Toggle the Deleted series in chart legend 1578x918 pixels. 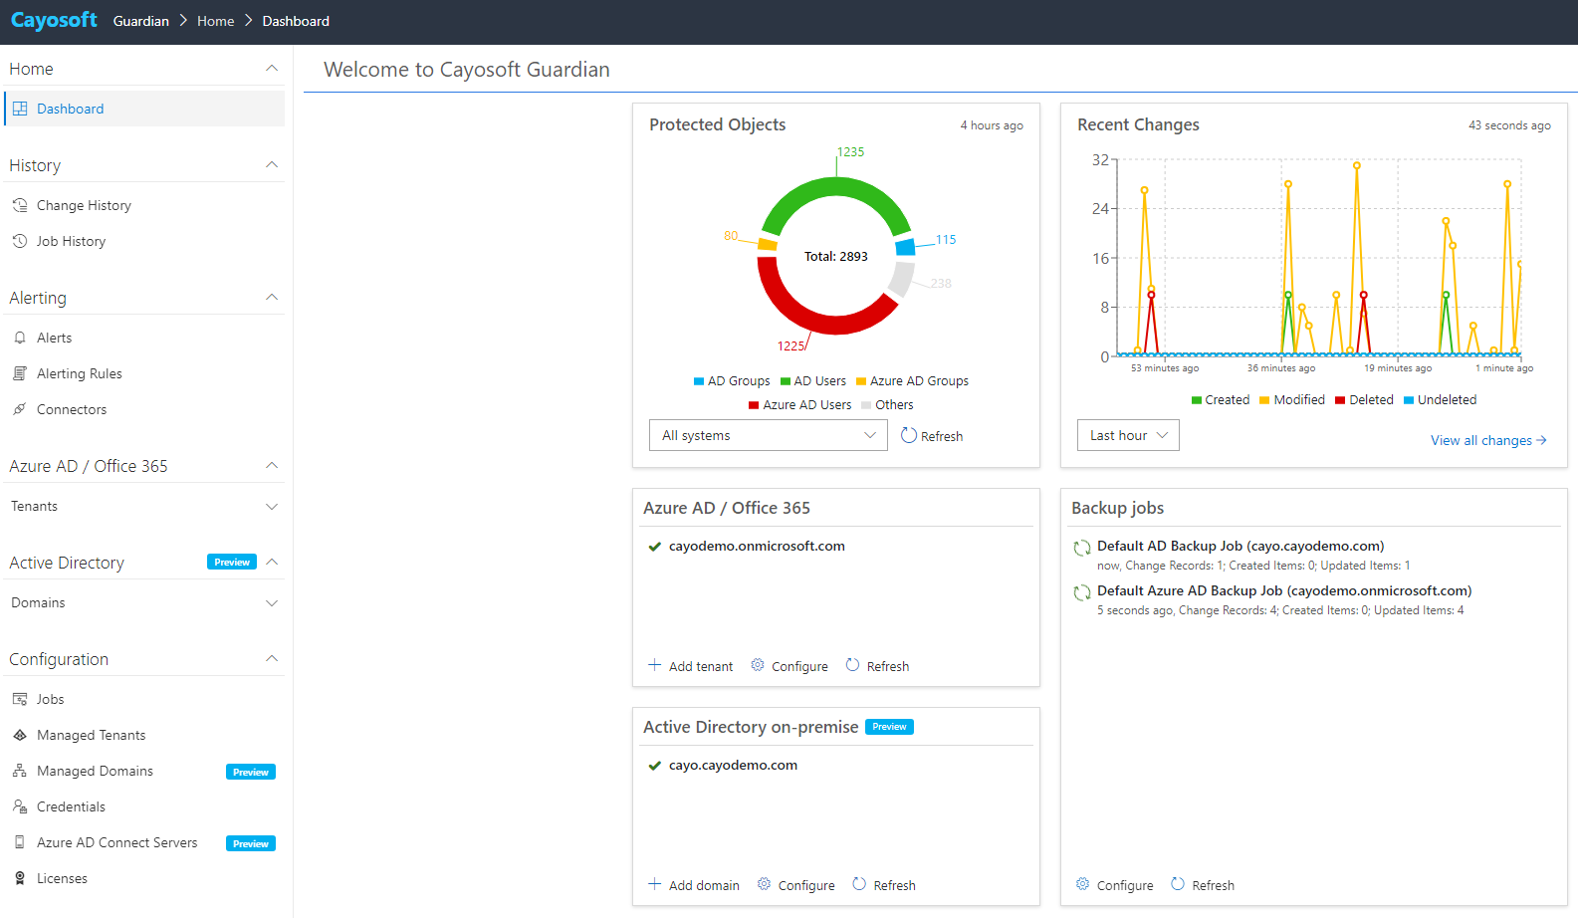pos(1365,400)
